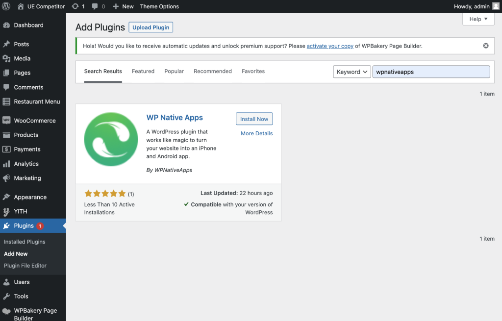Click the WooCommerce icon
Screen dimensions: 502x321
click(6, 121)
